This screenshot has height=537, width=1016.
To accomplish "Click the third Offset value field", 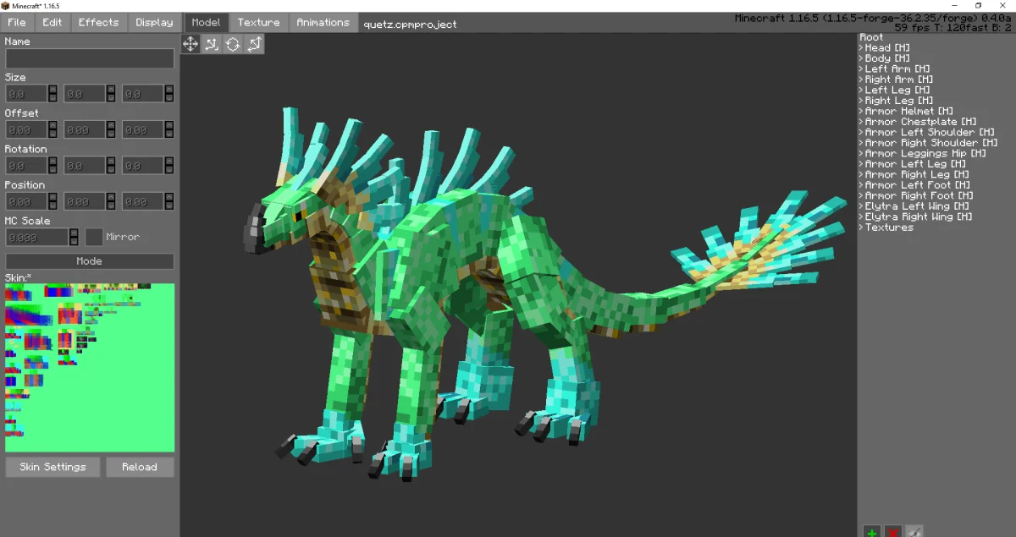I will [x=143, y=130].
